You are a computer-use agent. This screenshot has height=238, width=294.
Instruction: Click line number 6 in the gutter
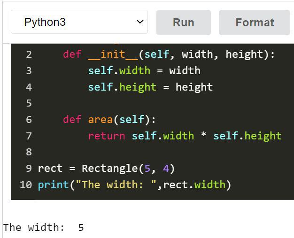[29, 120]
